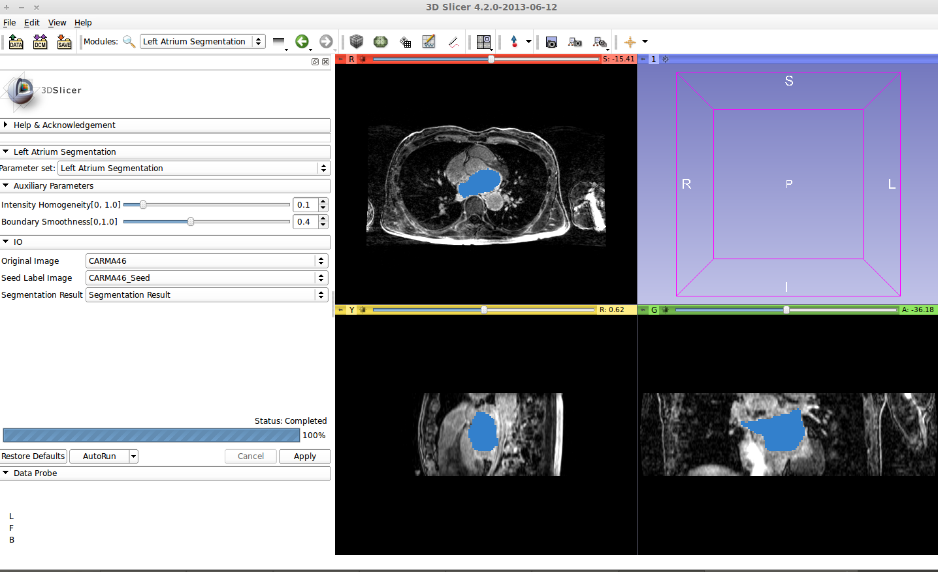938x572 pixels.
Task: Click the Load Data toolbar icon
Action: pos(16,42)
